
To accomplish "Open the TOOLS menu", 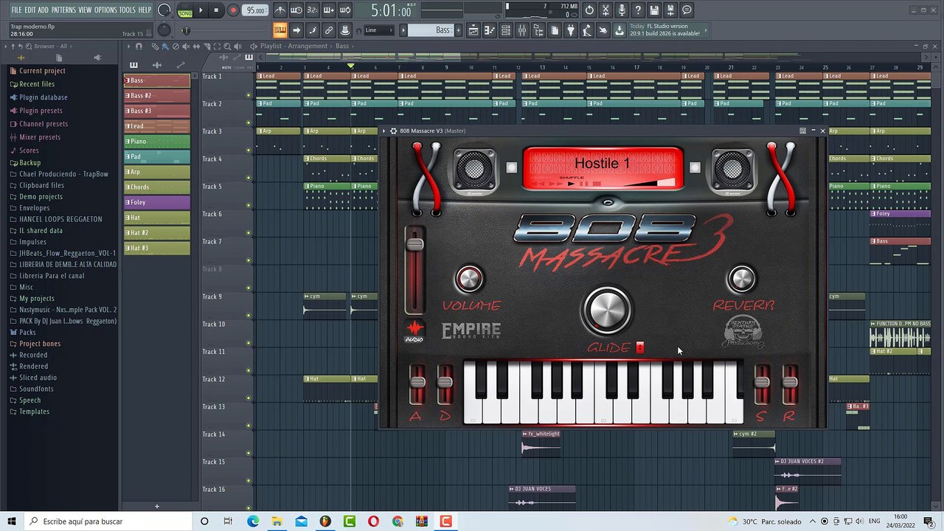I will (x=128, y=10).
